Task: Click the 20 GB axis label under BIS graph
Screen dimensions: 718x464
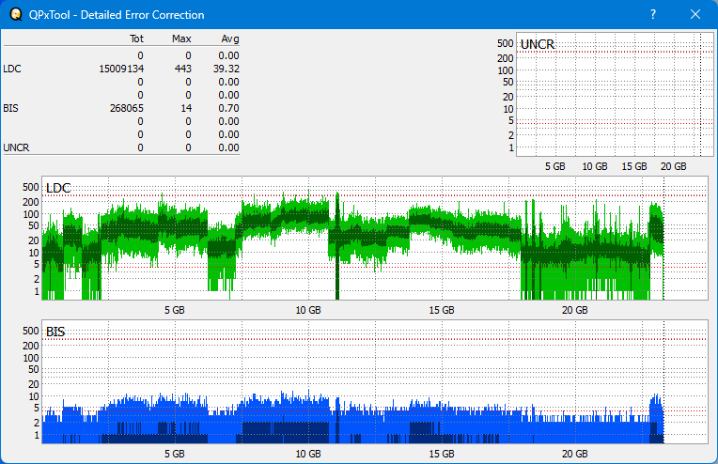Action: pos(574,454)
